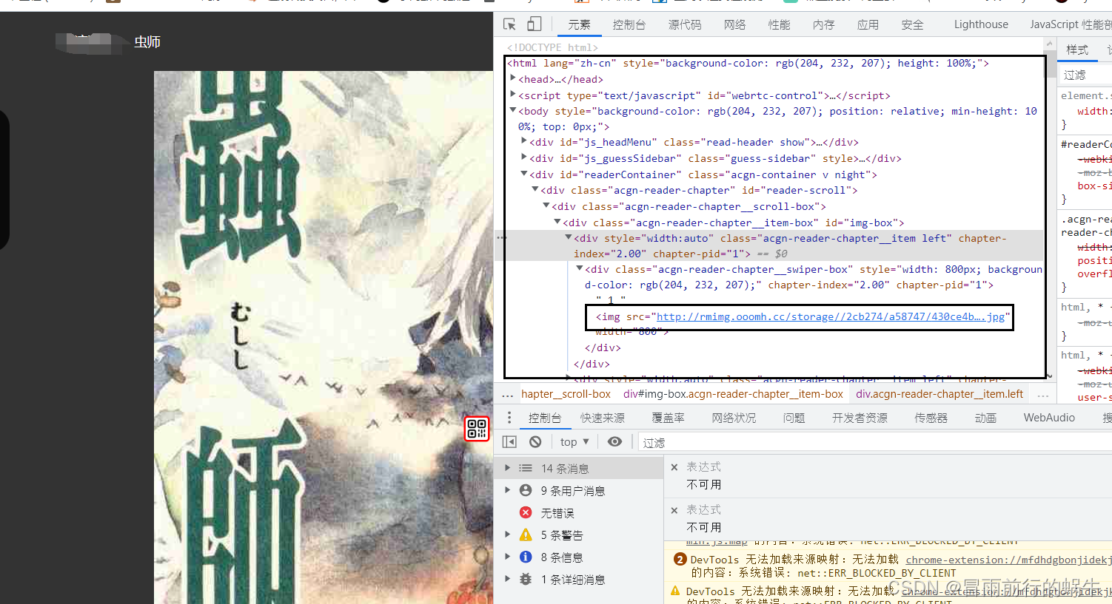Click the eye icon for live expressions
The image size is (1112, 604).
coord(614,441)
